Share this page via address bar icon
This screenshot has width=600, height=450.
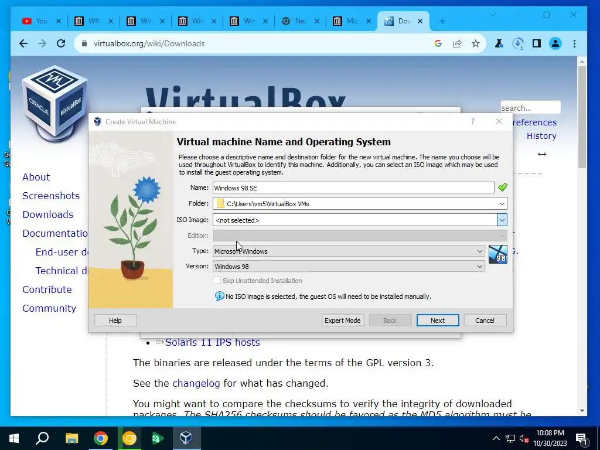coord(457,43)
